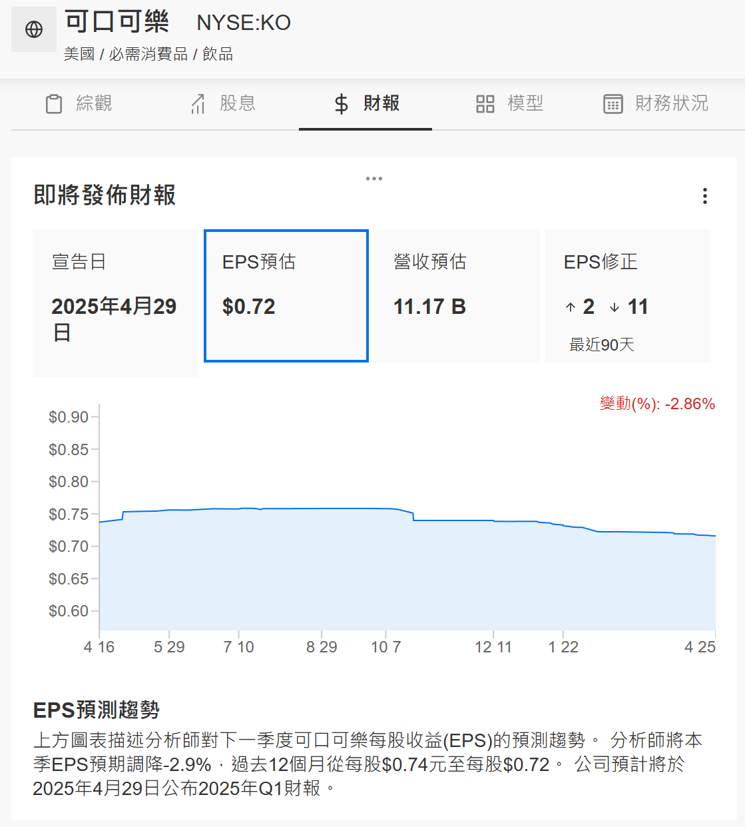Screen dimensions: 745x827
Task: Switch to the 股息 dividend tab
Action: (x=222, y=104)
